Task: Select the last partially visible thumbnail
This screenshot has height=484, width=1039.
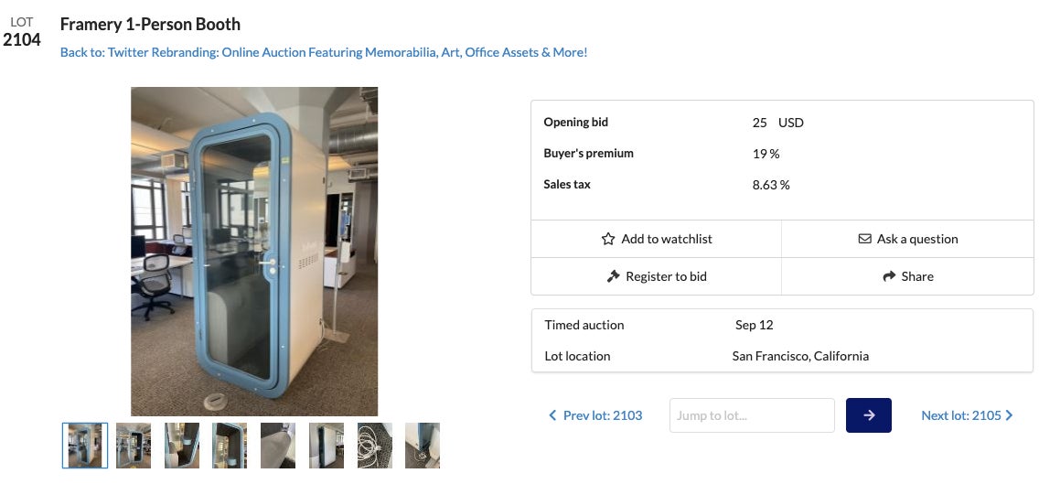Action: coord(423,446)
